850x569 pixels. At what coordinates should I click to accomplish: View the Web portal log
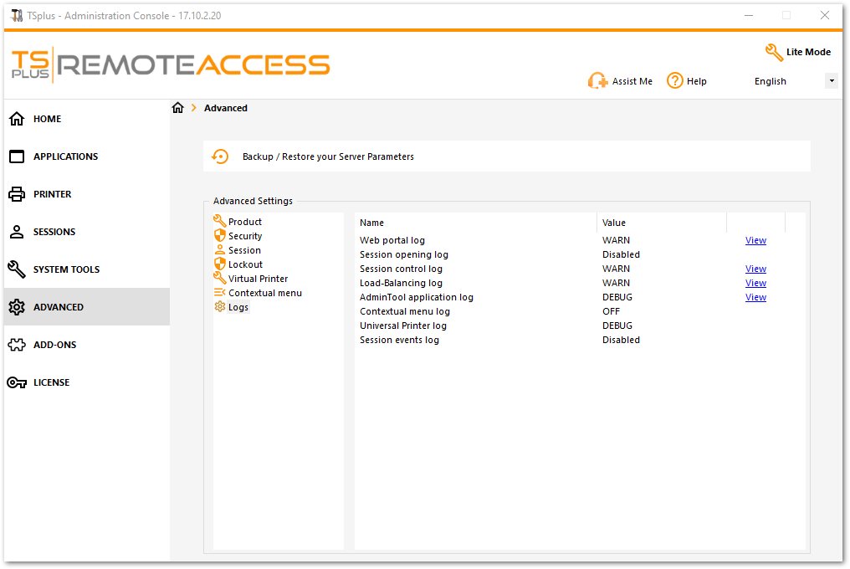point(755,240)
